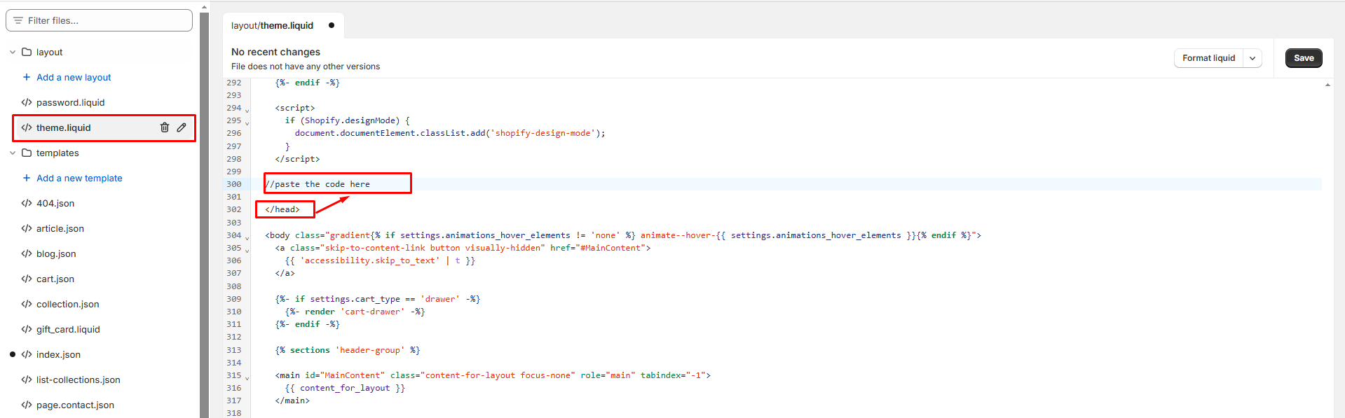Click the content_for_layout line
The image size is (1345, 418).
tap(345, 388)
